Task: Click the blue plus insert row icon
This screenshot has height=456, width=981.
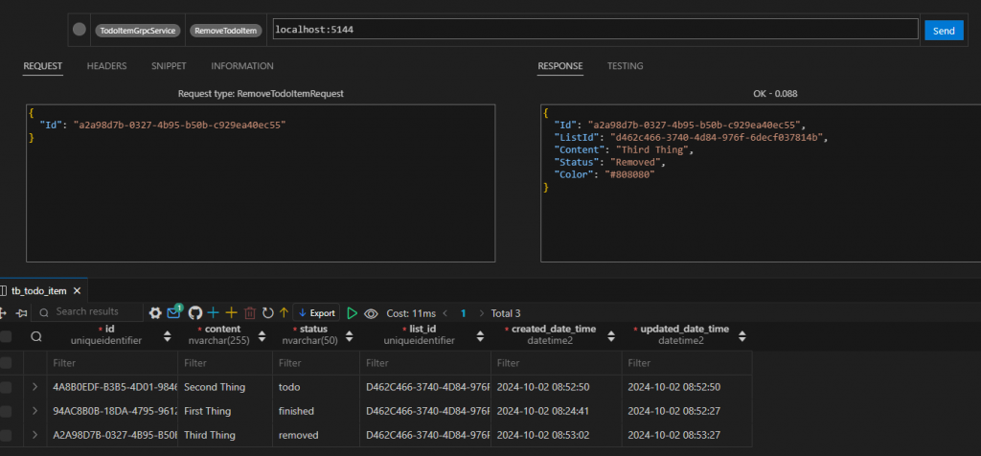Action: (214, 313)
